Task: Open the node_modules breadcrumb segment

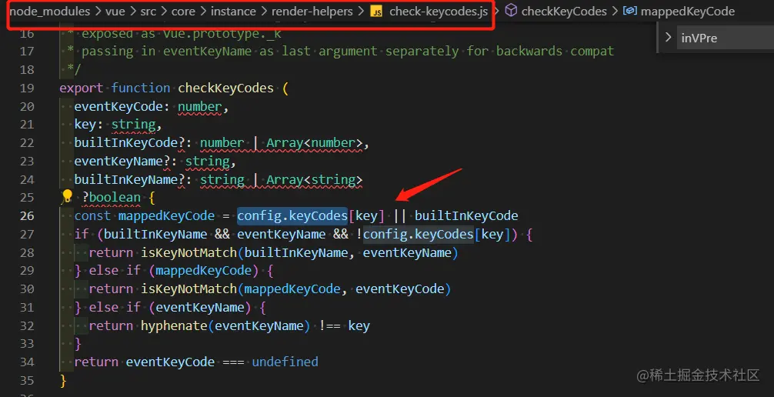Action: pyautogui.click(x=50, y=12)
